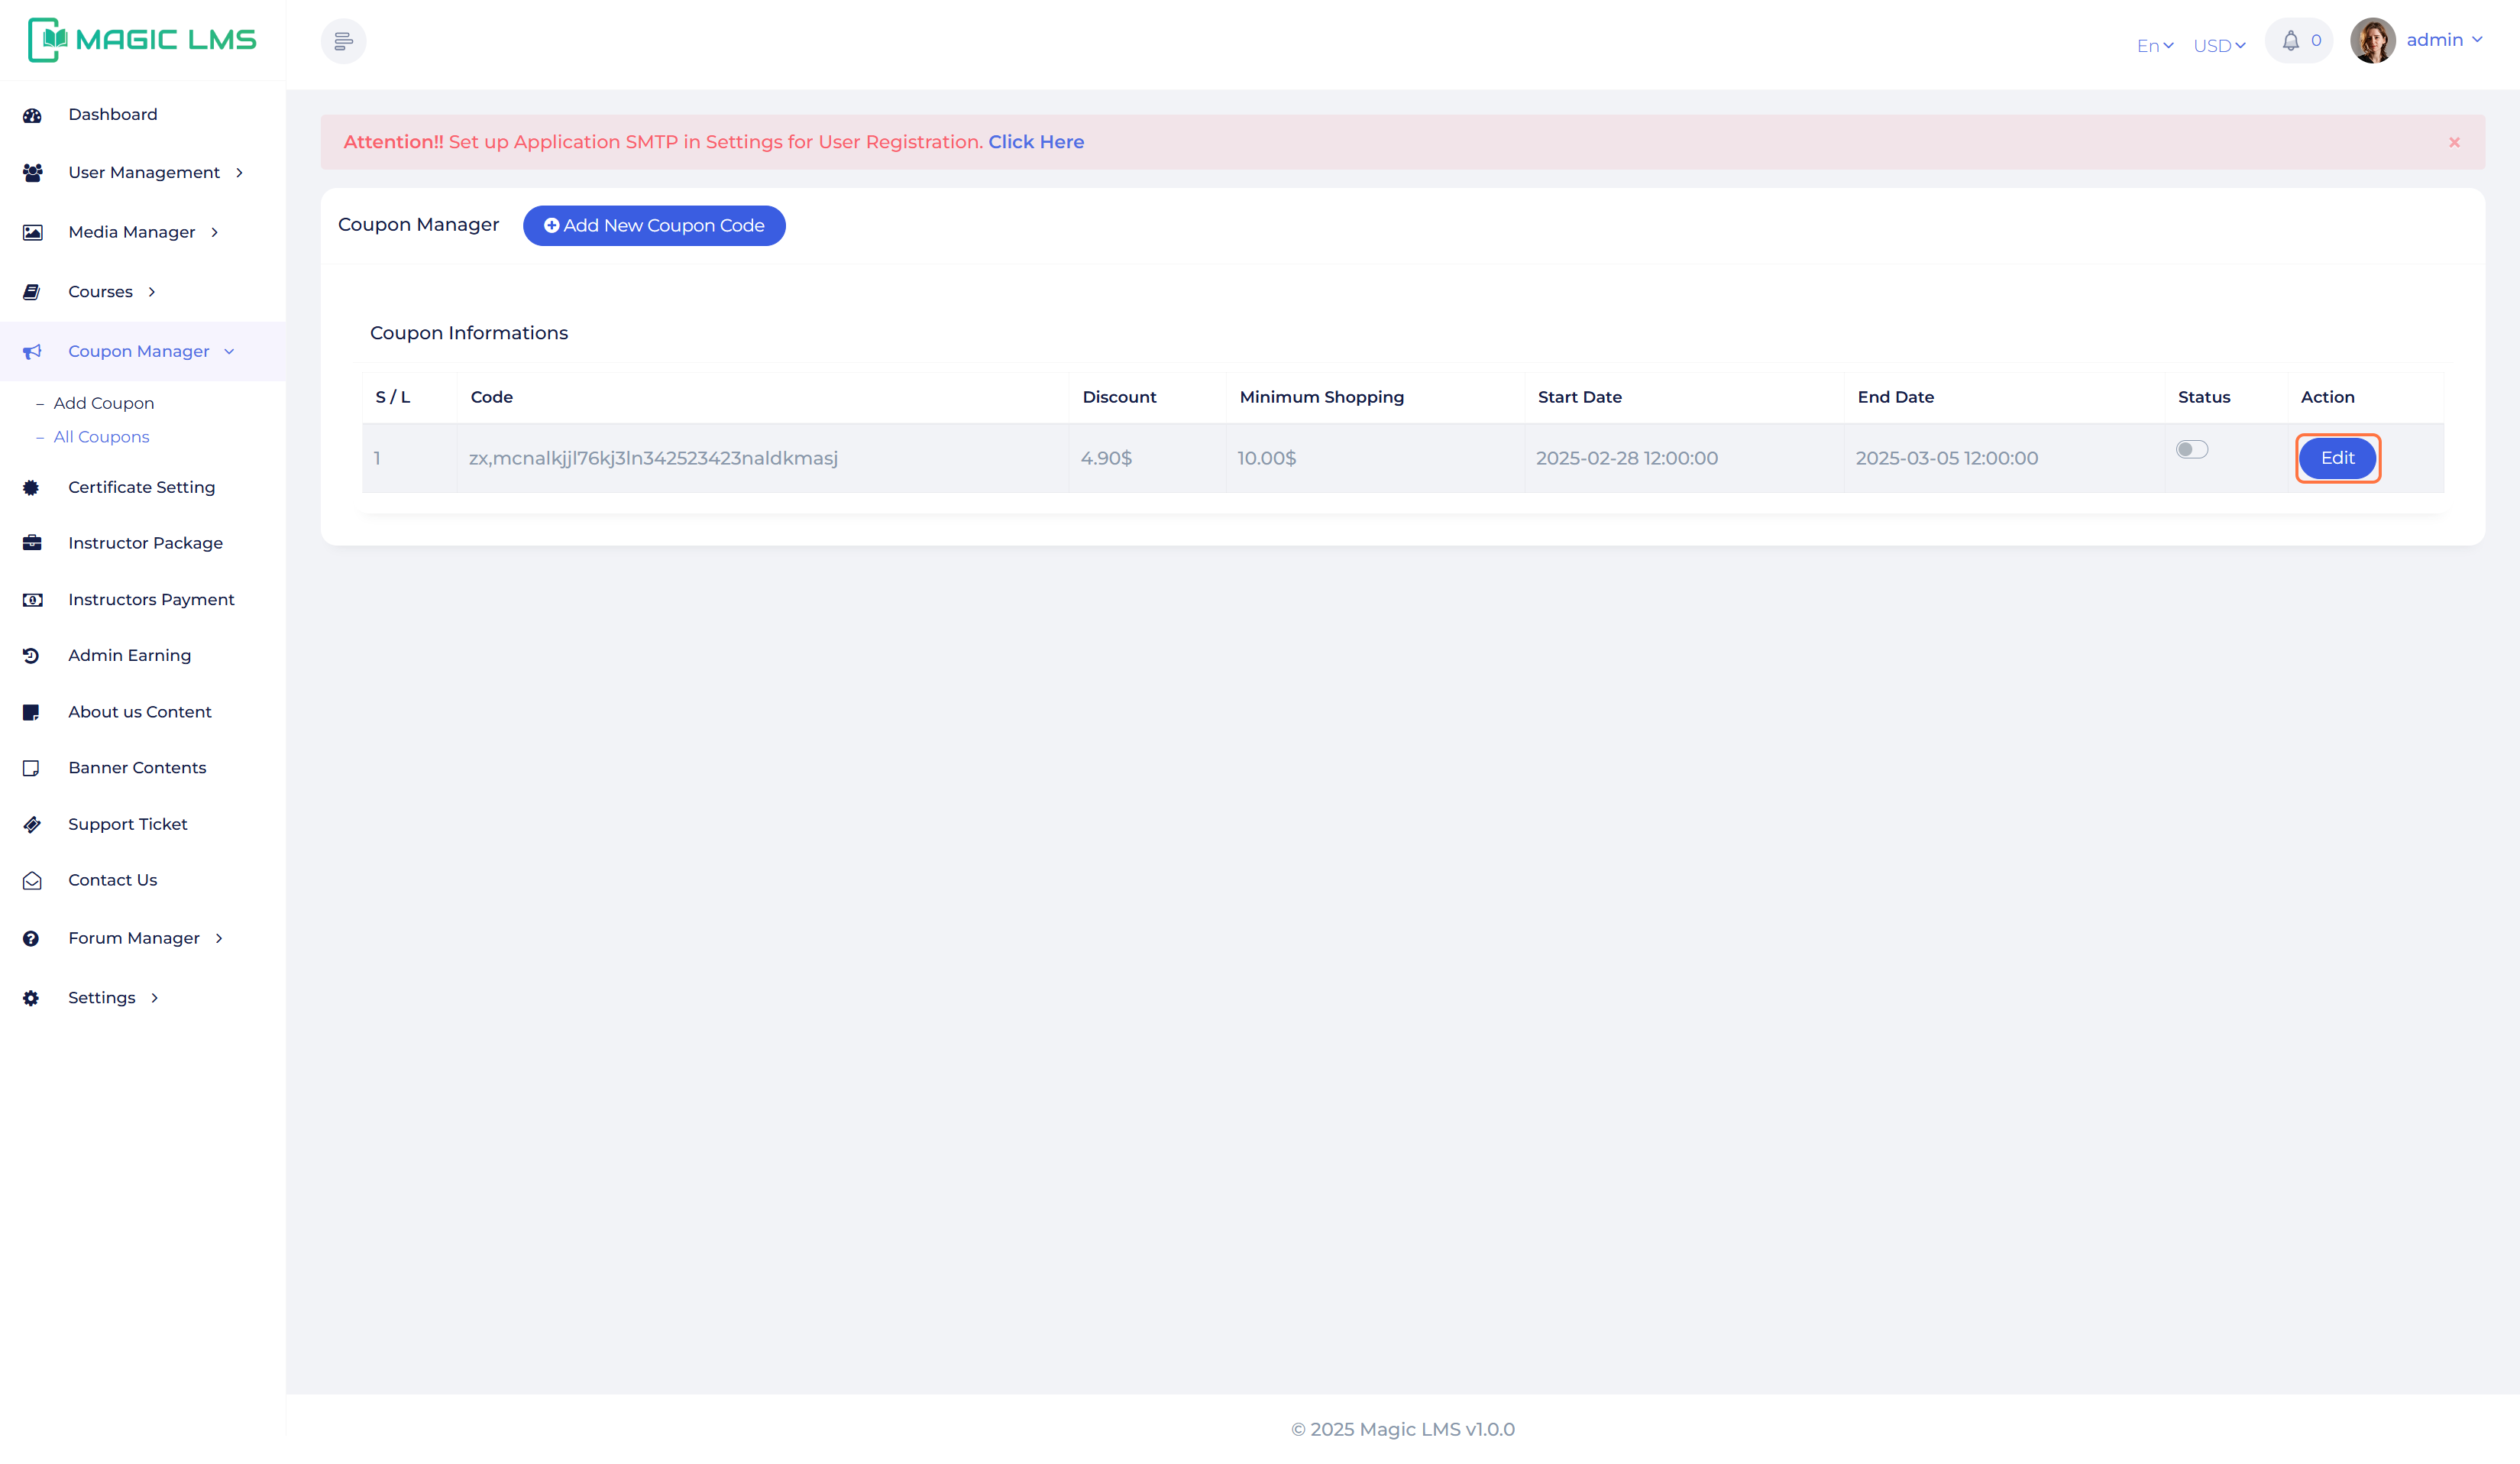Click the Code column header
2520x1464 pixels.
[x=492, y=397]
